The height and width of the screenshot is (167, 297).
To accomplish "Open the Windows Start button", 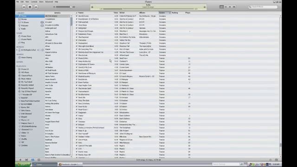I will (23, 164).
